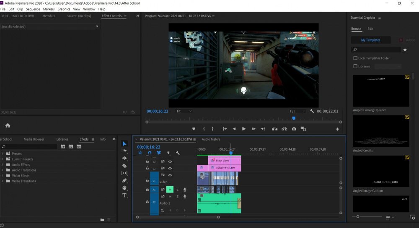The width and height of the screenshot is (419, 228).
Task: Expand the Video Transitions folder
Action: 3,181
